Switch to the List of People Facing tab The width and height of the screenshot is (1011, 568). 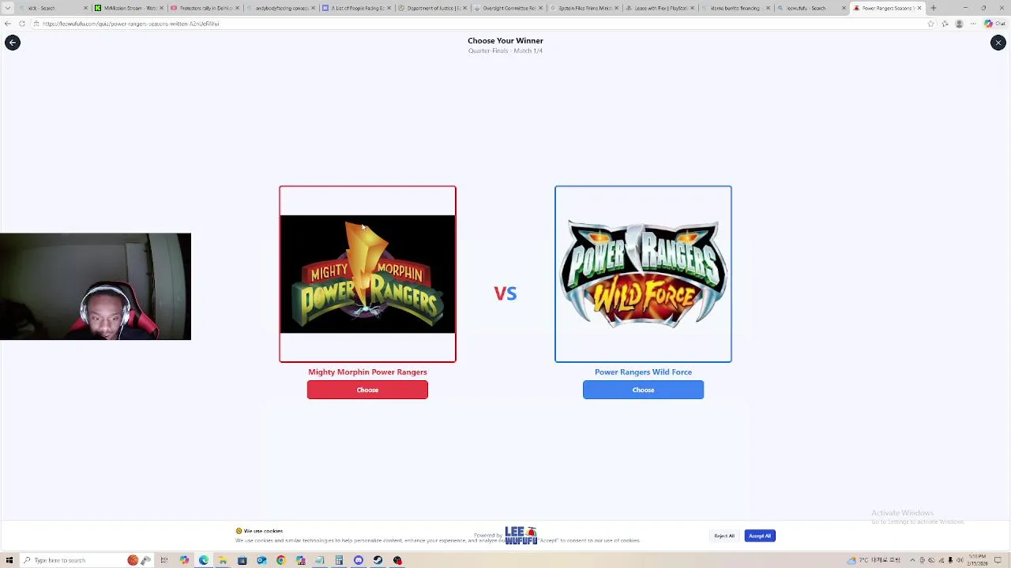pyautogui.click(x=357, y=8)
